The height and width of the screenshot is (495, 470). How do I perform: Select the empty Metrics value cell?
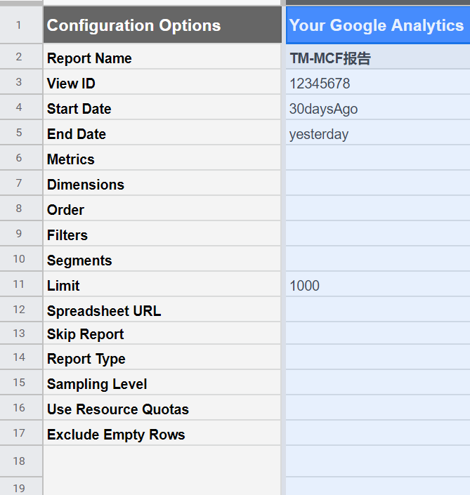377,159
